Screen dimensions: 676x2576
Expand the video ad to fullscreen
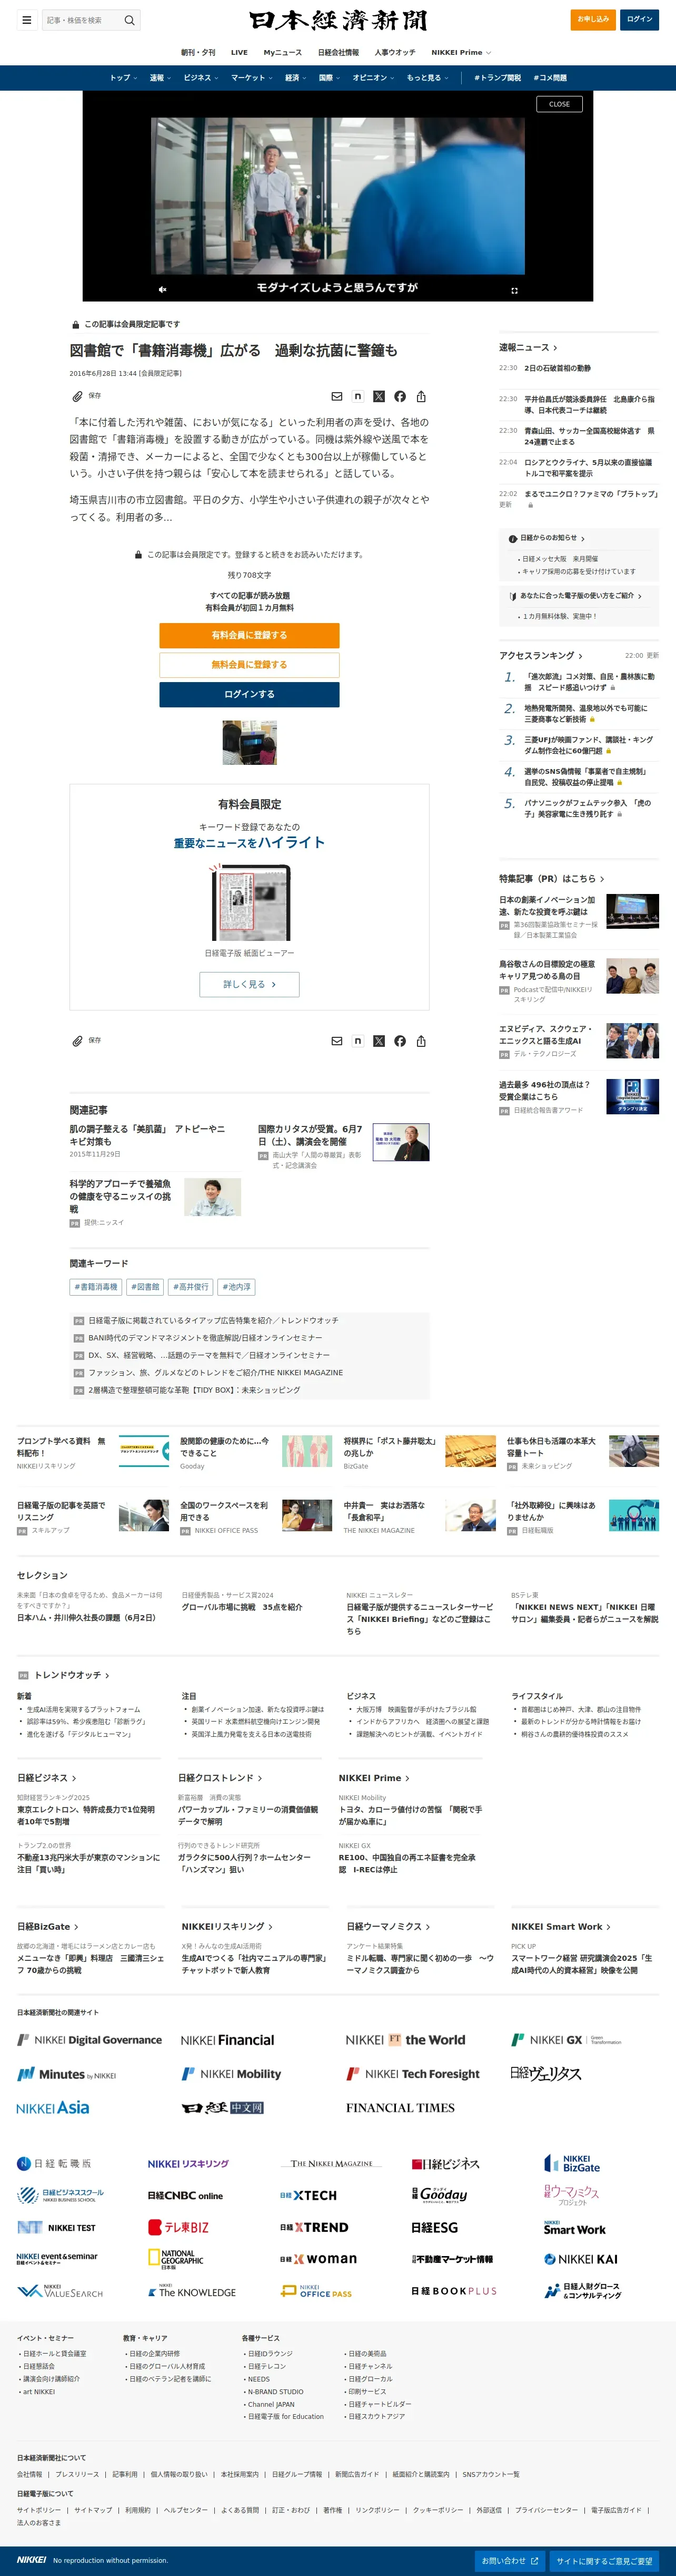(514, 290)
